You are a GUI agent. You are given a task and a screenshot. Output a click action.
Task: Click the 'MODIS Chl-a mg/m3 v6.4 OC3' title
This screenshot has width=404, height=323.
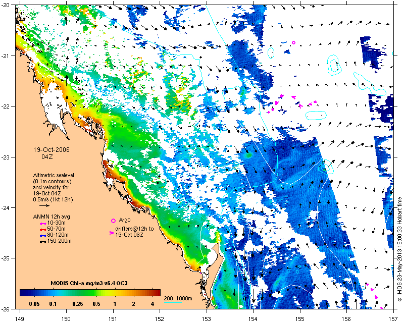click(89, 283)
